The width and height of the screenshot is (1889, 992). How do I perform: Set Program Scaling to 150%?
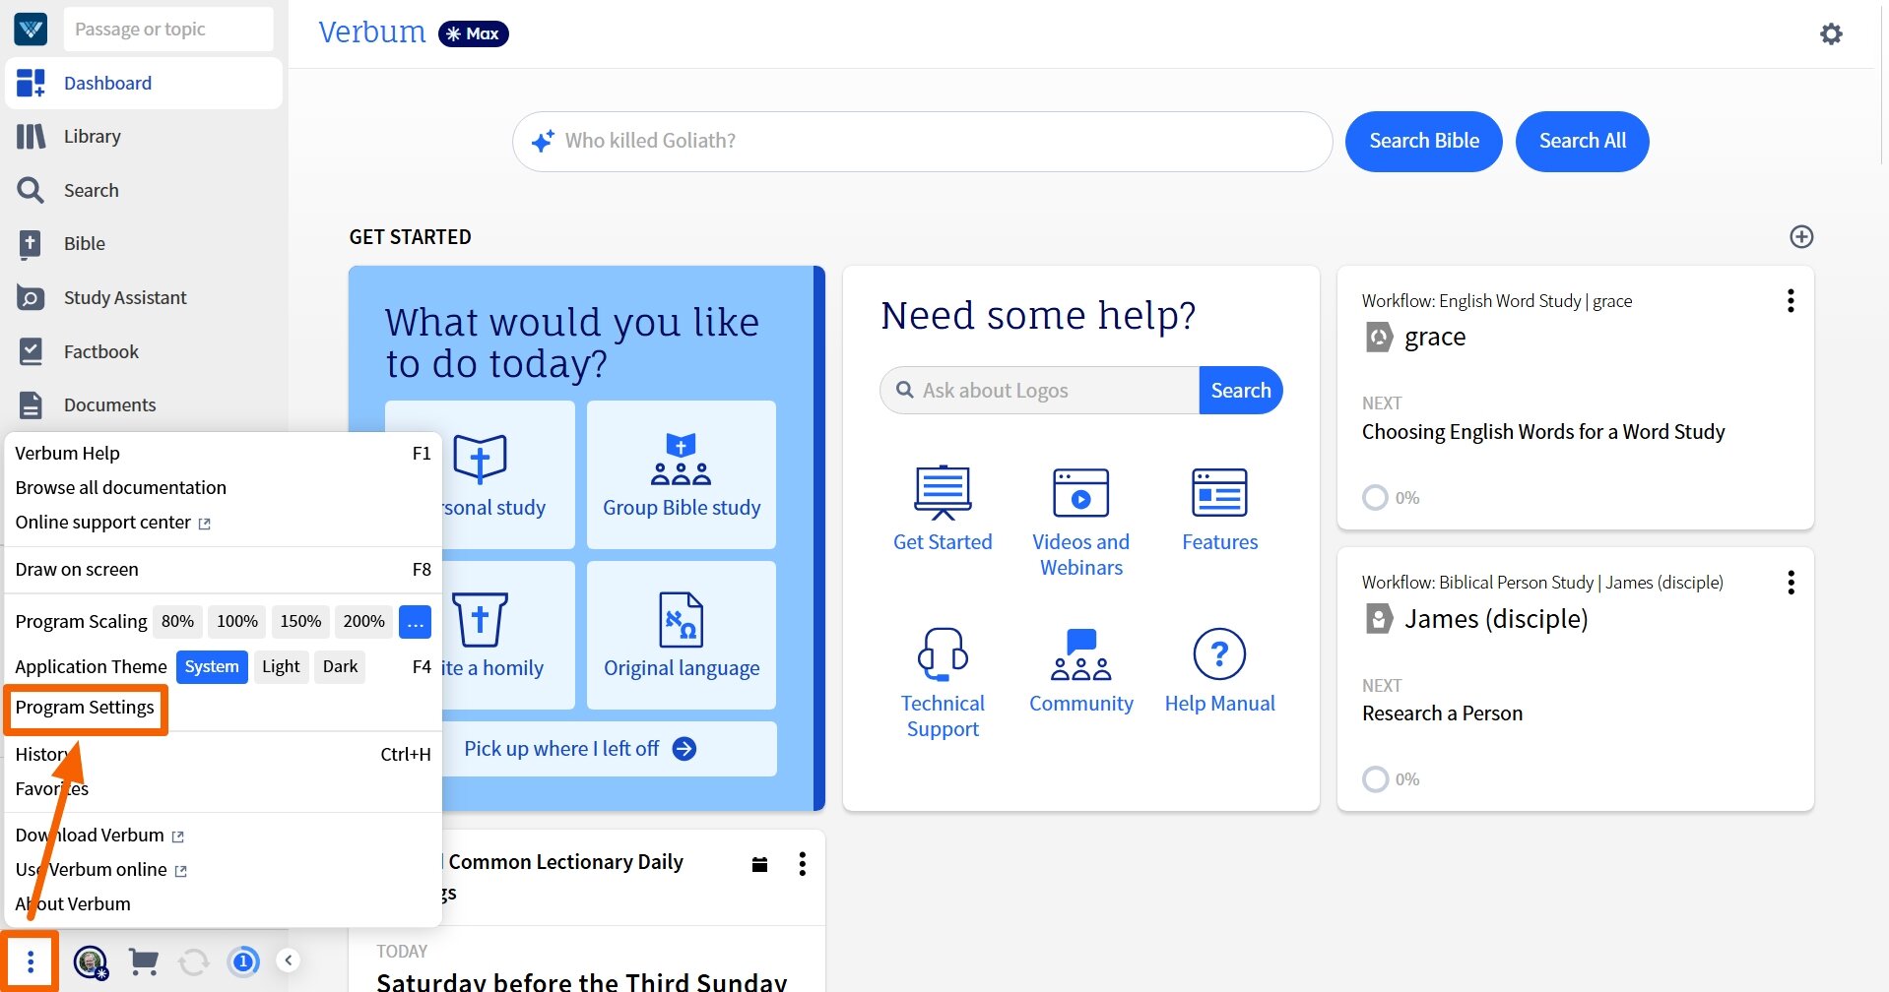300,621
